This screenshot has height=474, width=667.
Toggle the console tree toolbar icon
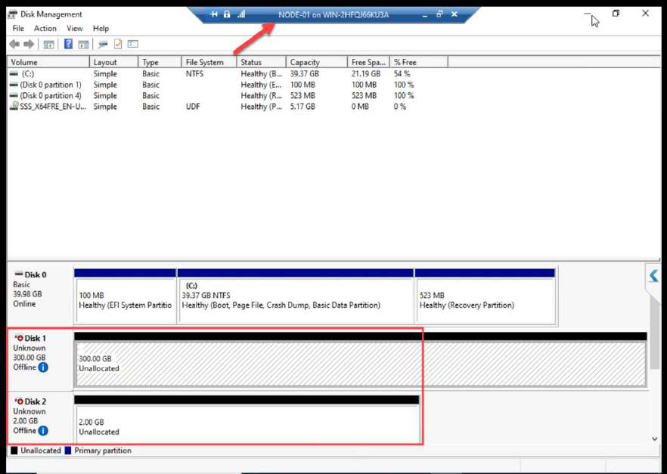(49, 44)
